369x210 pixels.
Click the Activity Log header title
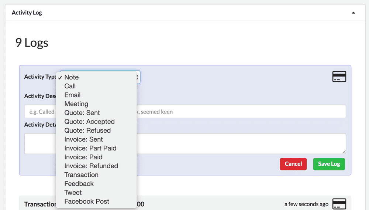point(27,13)
